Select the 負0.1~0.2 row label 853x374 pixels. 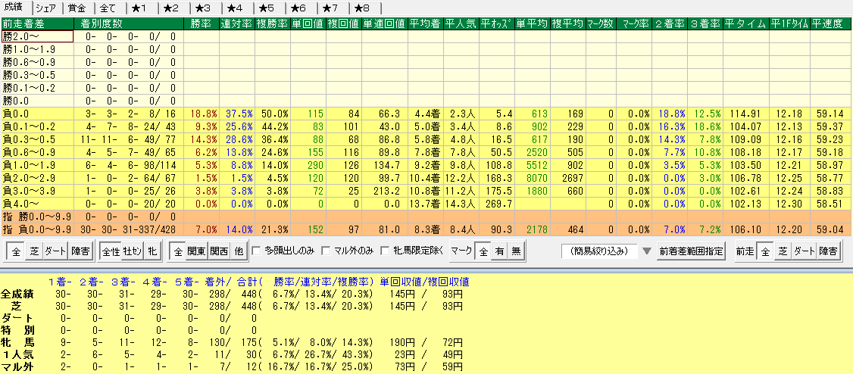pos(37,126)
